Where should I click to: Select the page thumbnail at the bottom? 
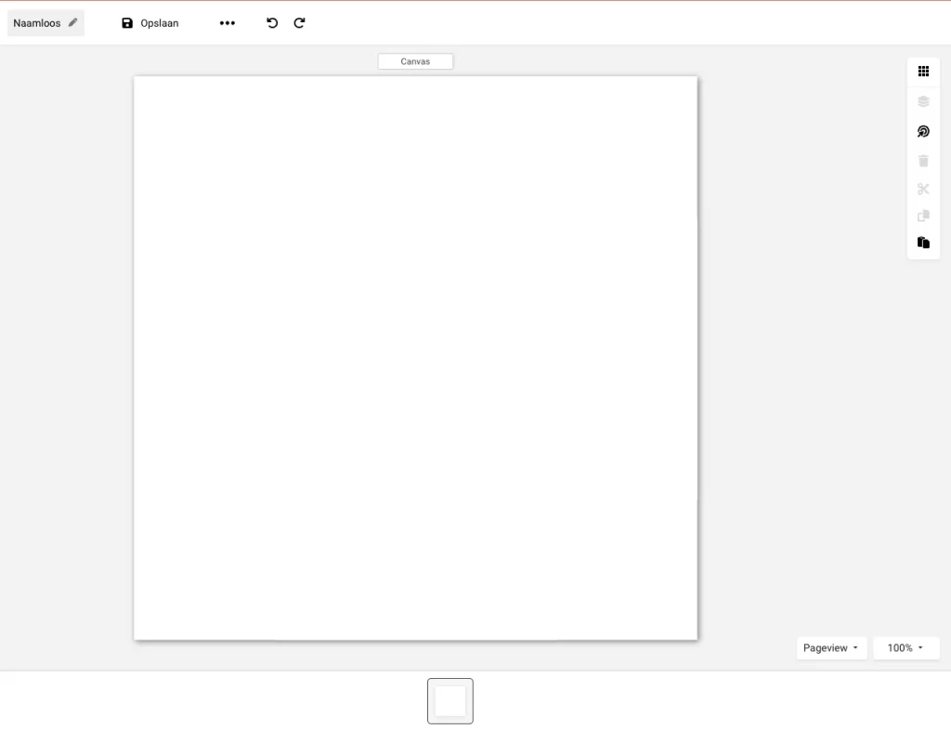pos(450,701)
